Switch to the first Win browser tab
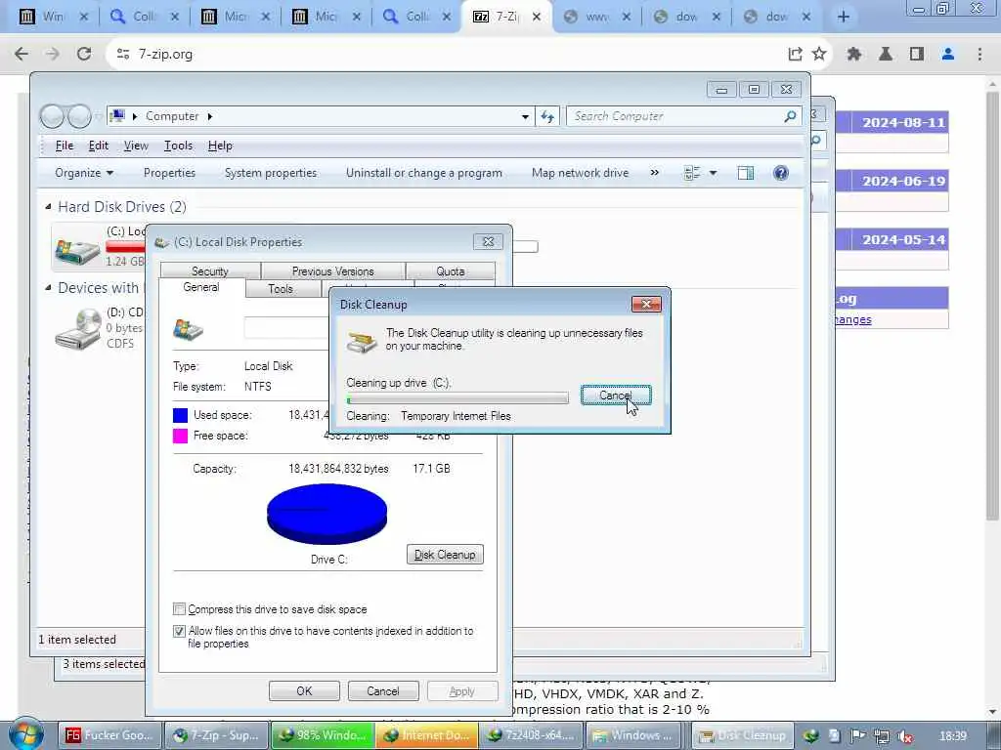 (53, 17)
